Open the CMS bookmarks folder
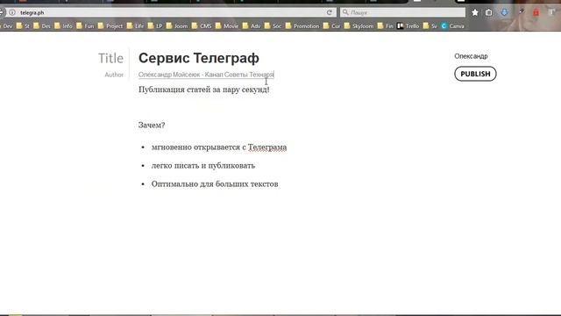This screenshot has width=561, height=316. (202, 26)
